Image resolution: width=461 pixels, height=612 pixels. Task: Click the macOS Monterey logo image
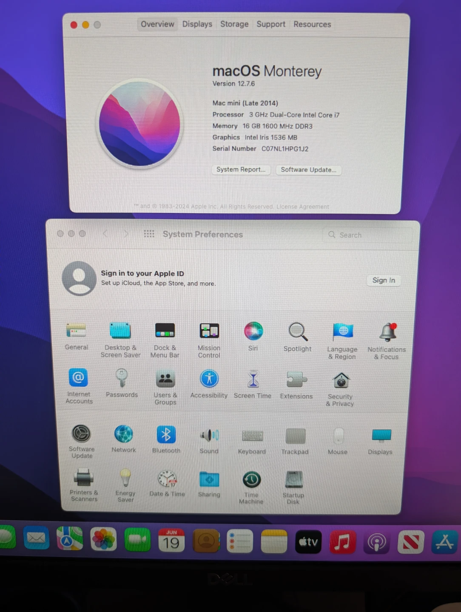click(139, 124)
